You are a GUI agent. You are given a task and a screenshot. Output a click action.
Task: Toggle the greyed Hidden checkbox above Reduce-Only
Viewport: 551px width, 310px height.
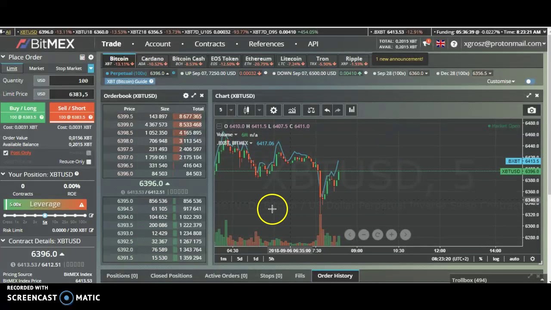[x=89, y=153]
